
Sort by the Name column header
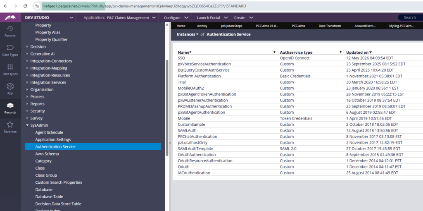pyautogui.click(x=185, y=52)
